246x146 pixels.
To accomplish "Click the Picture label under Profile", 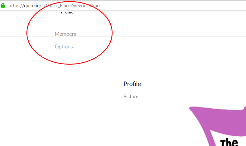I will [131, 97].
